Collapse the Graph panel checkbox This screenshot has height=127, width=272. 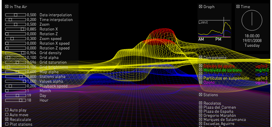(x=201, y=6)
